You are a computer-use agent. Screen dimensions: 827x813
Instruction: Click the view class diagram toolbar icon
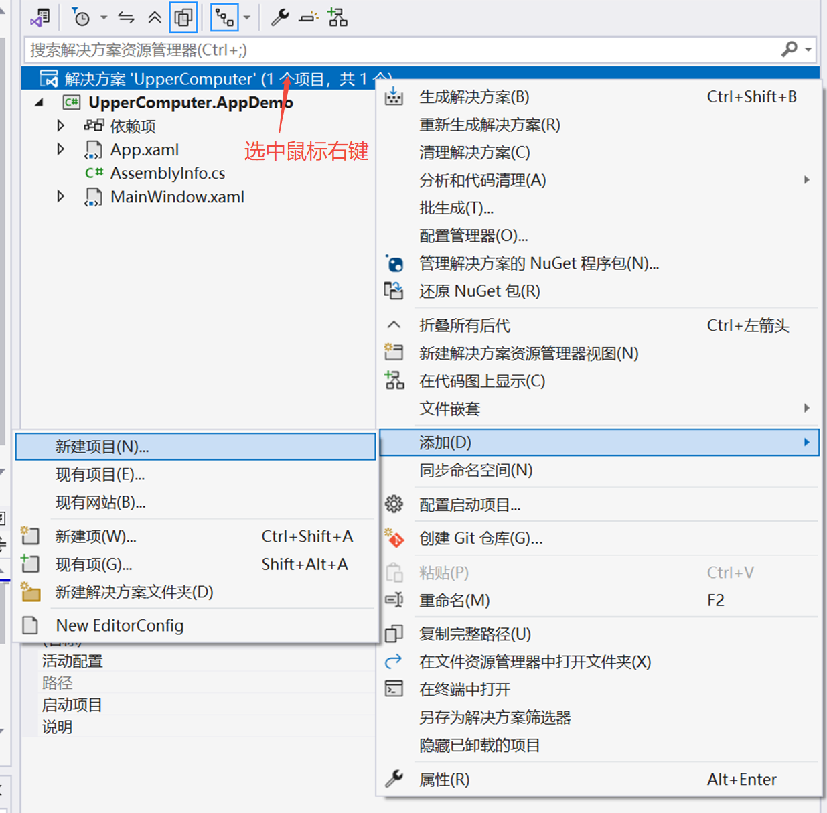tap(337, 17)
